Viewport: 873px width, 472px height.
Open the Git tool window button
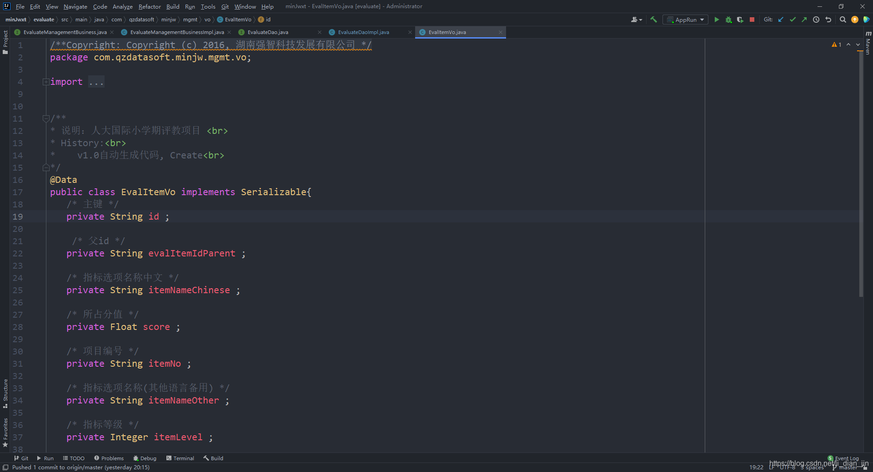pos(21,458)
